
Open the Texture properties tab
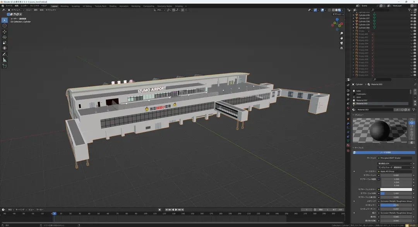(348, 150)
